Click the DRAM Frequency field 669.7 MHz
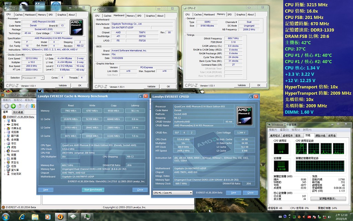Image resolution: width=353 pixels, height=221 pixels. point(233,38)
